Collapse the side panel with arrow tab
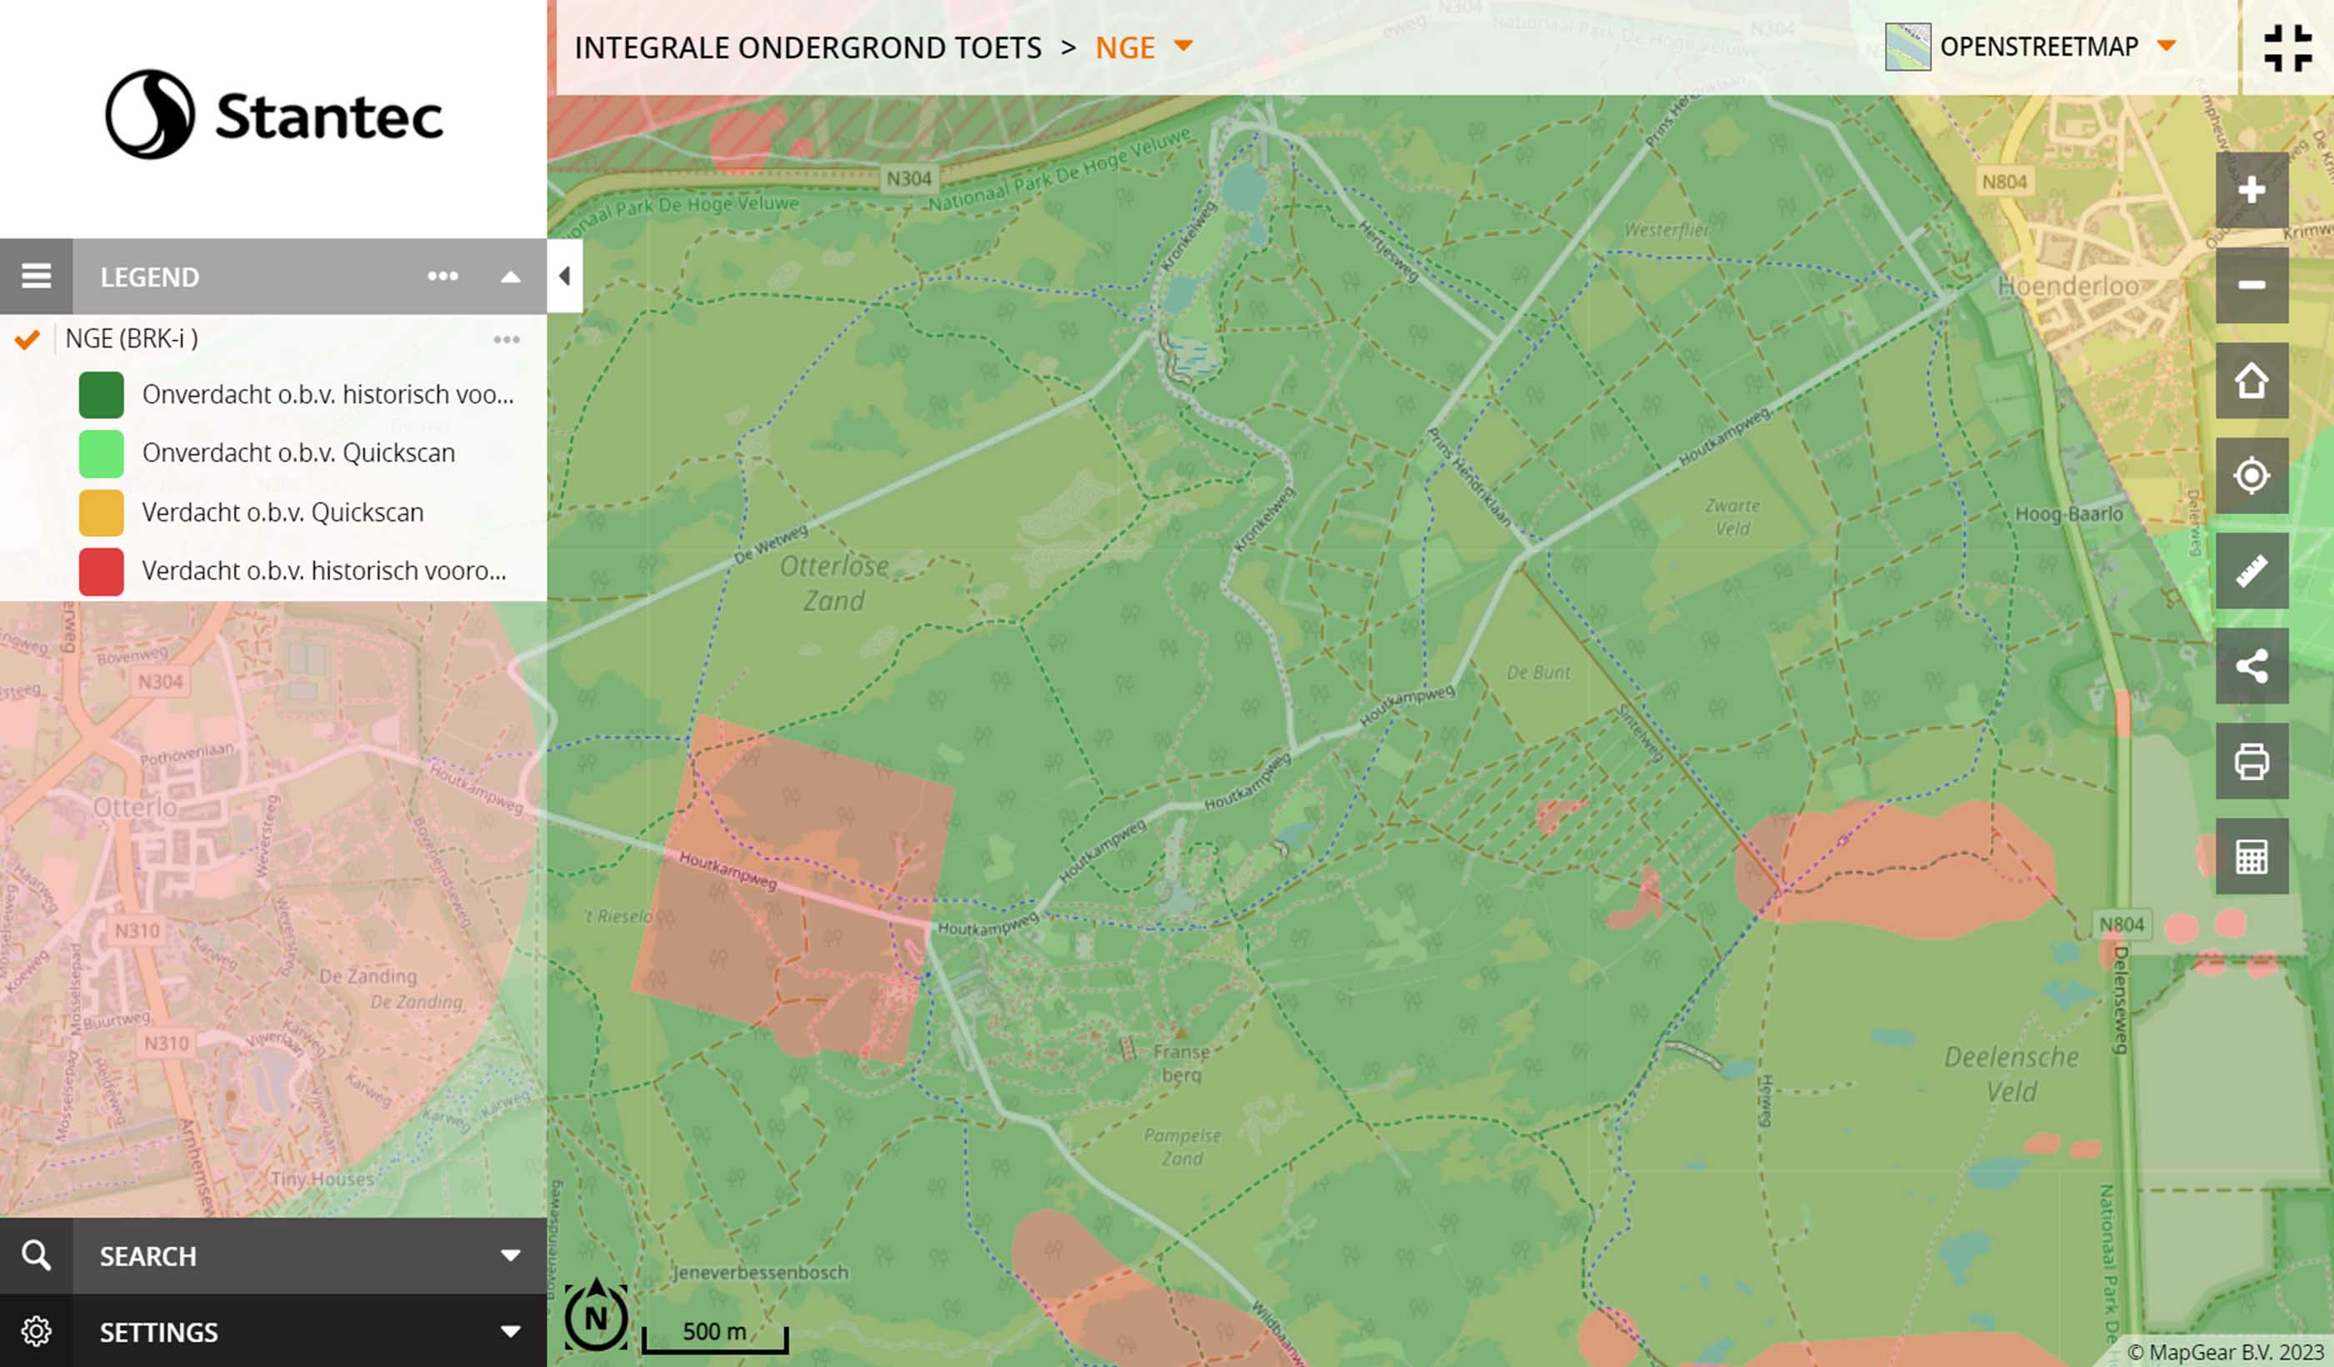Screen dimensions: 2334x1367 tap(564, 276)
